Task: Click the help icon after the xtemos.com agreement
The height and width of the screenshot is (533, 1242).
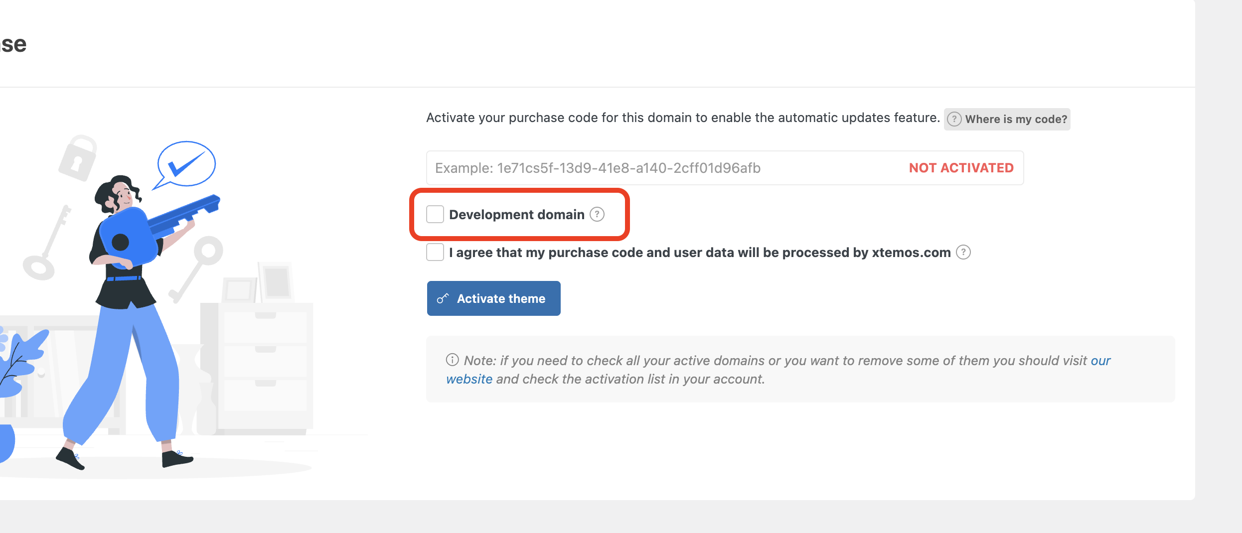Action: point(963,252)
